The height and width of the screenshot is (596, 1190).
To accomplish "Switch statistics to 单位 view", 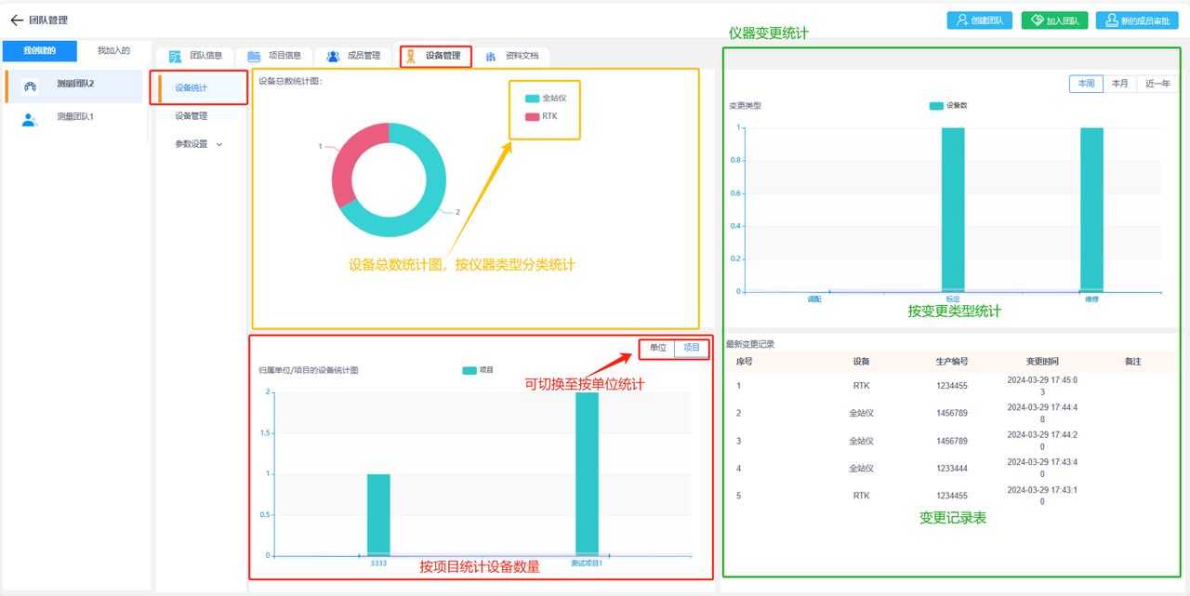I will click(657, 348).
